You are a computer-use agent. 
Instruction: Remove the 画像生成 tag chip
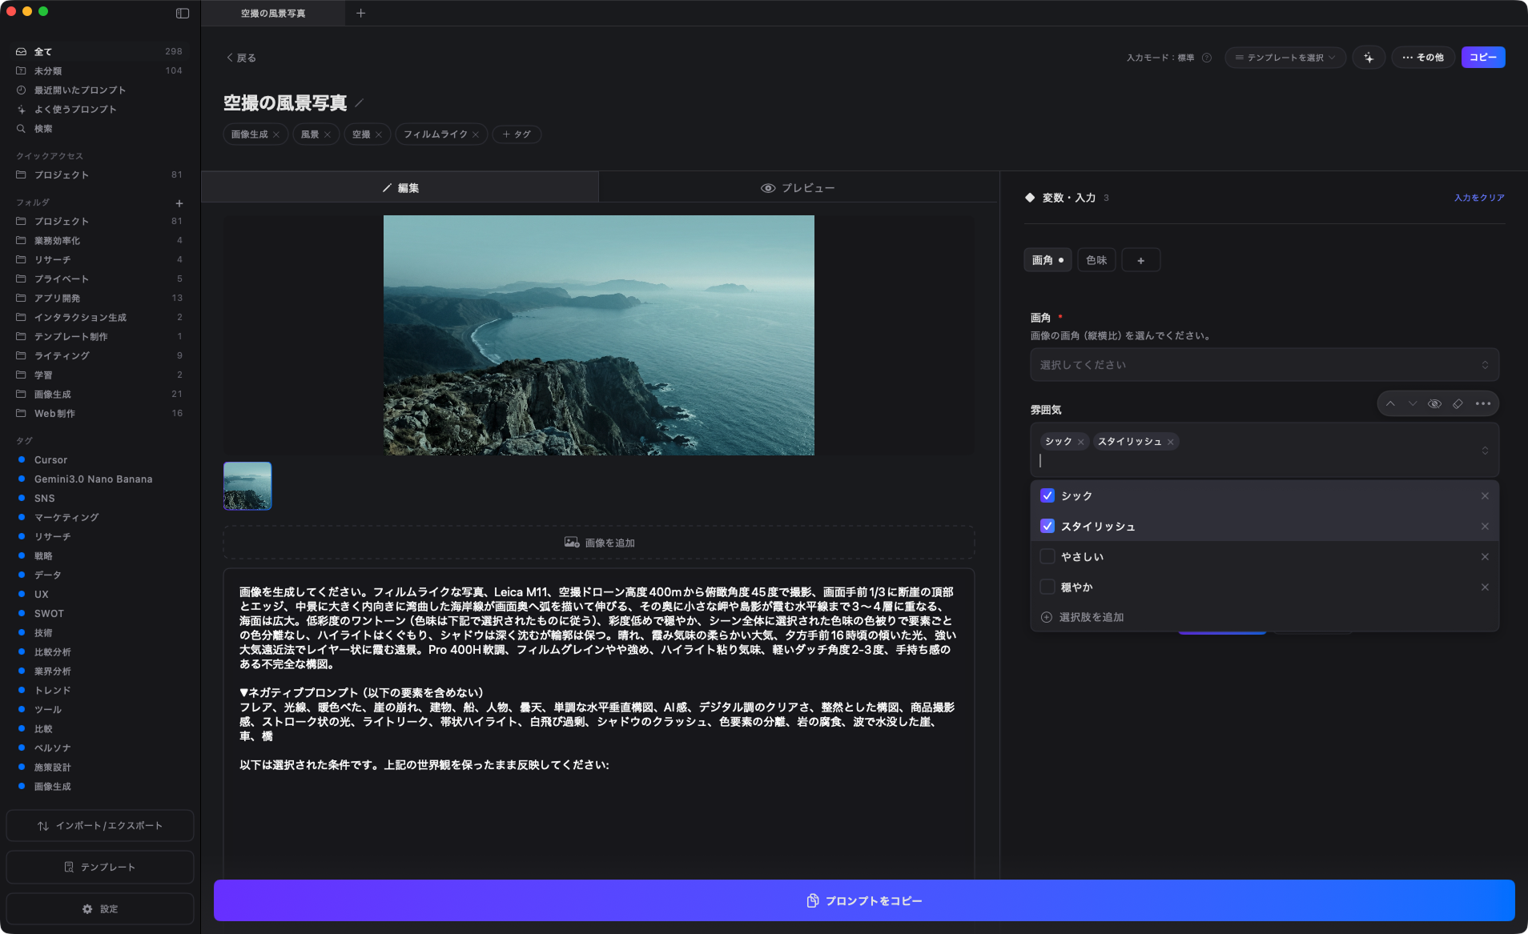click(x=276, y=134)
